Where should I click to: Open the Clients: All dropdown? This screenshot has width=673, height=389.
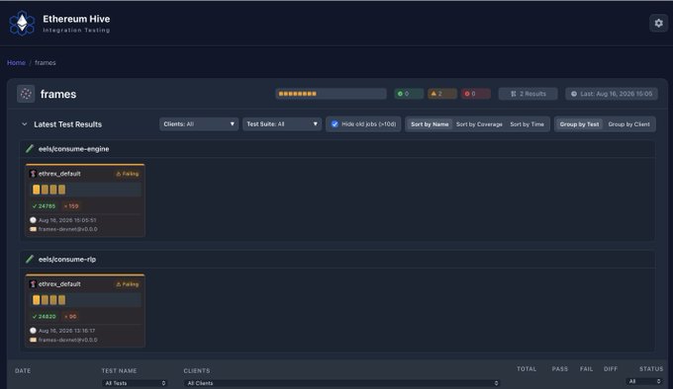pyautogui.click(x=199, y=124)
